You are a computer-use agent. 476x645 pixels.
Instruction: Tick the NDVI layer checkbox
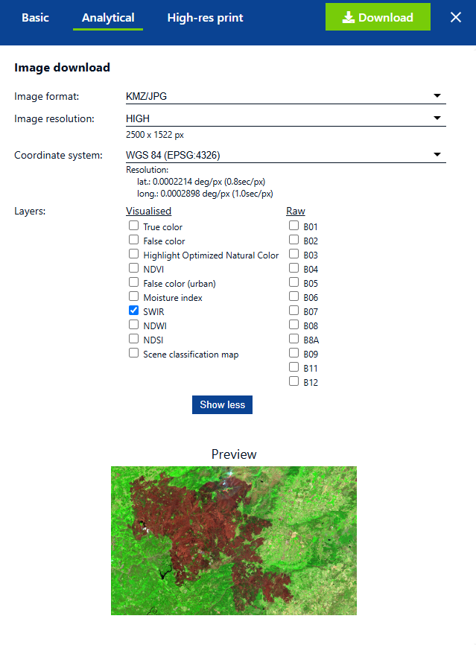coord(134,268)
